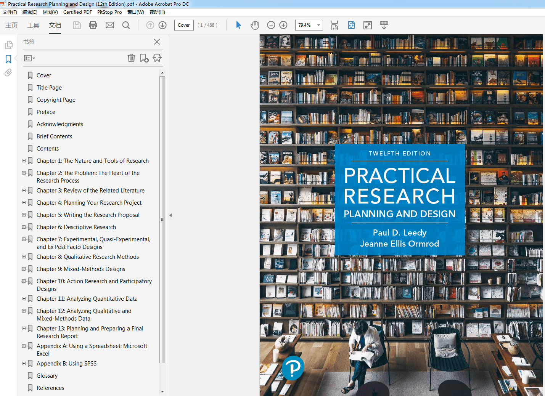Image resolution: width=545 pixels, height=396 pixels.
Task: Open search with the magnifier icon
Action: coord(126,25)
